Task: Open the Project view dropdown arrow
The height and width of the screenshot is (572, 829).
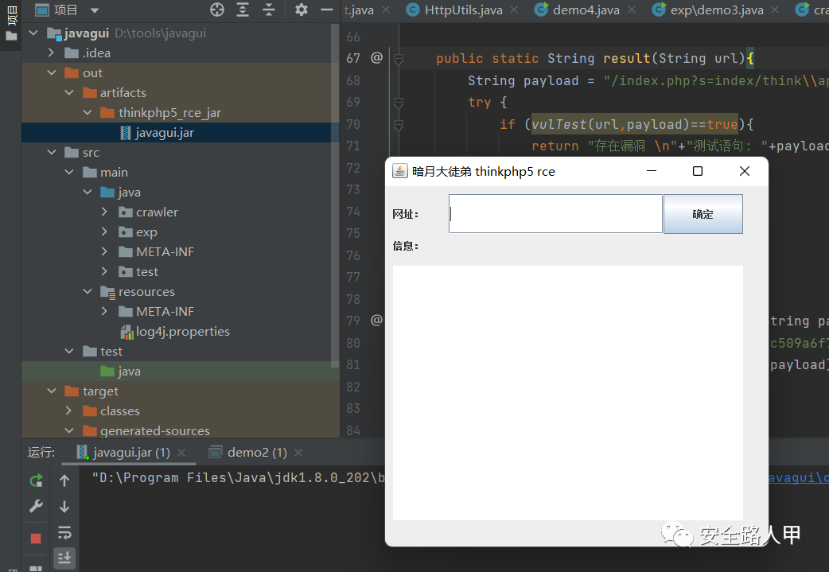Action: (95, 10)
